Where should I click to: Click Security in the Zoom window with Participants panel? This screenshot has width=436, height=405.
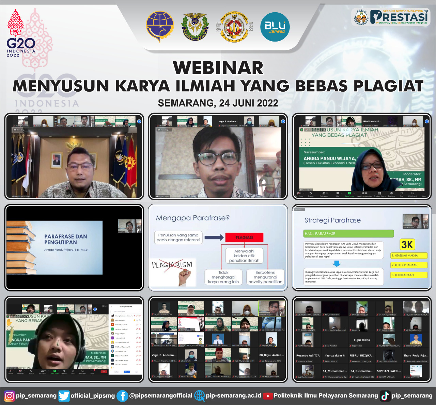31,372
